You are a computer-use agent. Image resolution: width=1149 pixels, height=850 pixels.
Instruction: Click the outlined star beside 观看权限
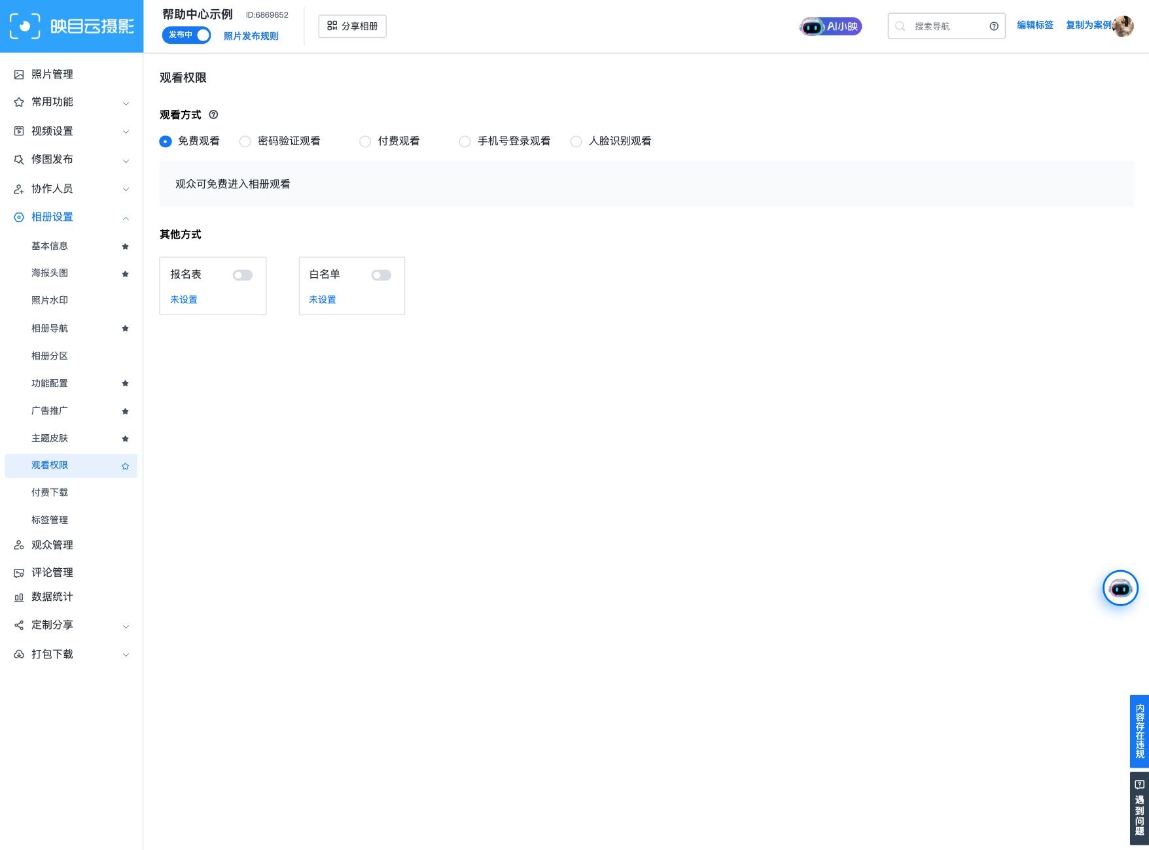(125, 466)
